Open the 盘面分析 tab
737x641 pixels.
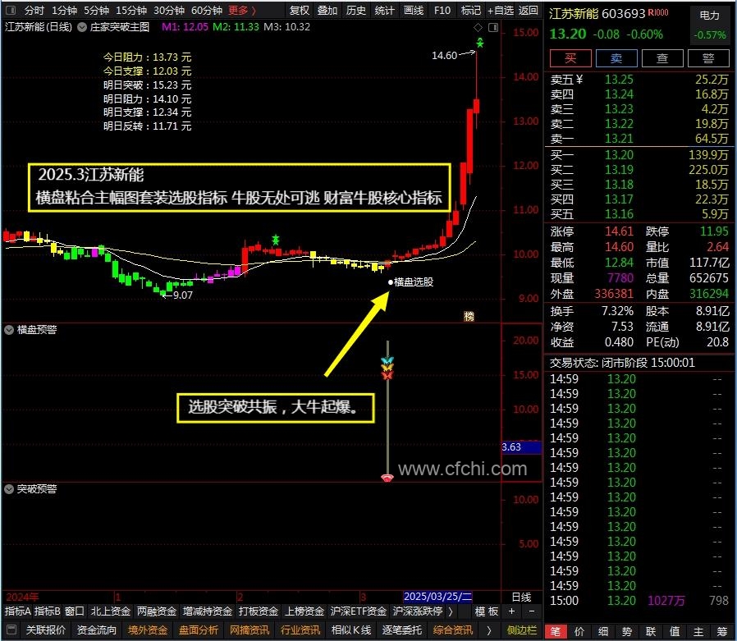tap(199, 630)
